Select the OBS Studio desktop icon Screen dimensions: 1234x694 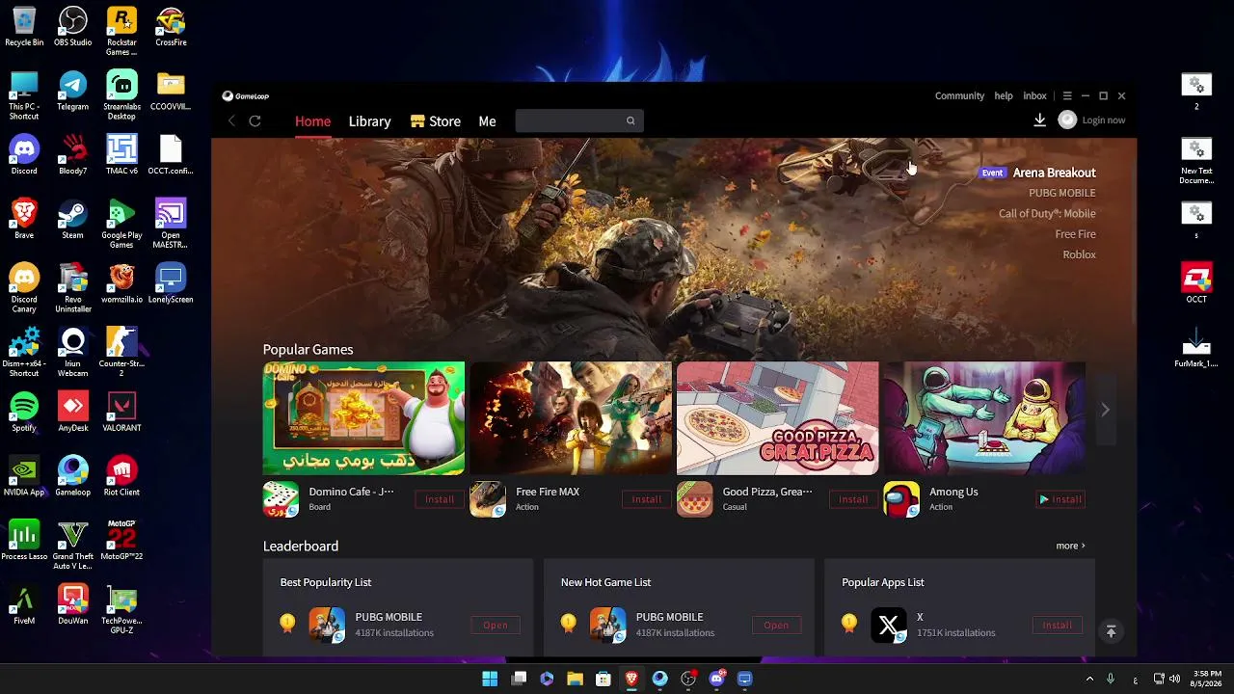tap(73, 26)
